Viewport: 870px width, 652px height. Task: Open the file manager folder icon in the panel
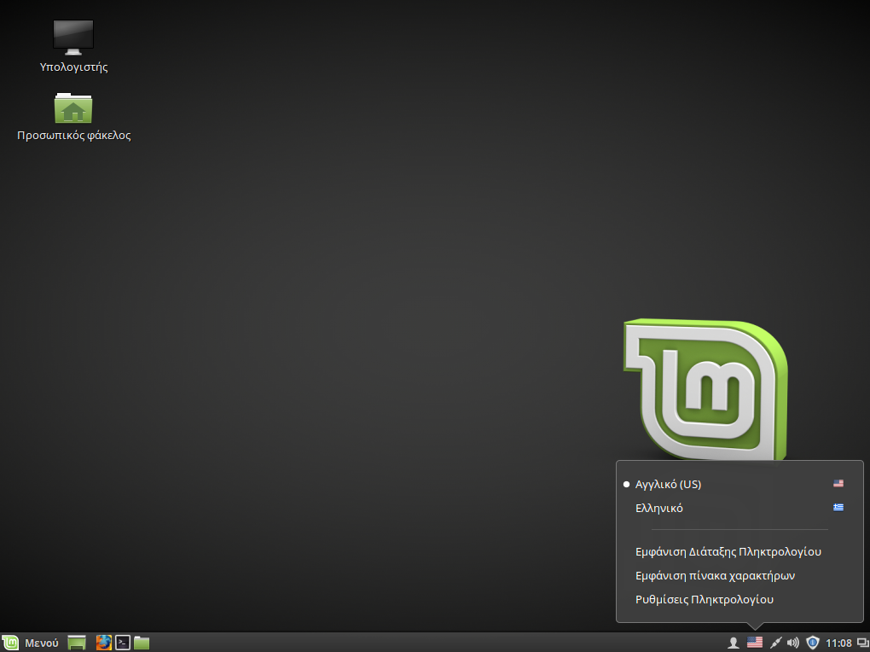pyautogui.click(x=142, y=643)
